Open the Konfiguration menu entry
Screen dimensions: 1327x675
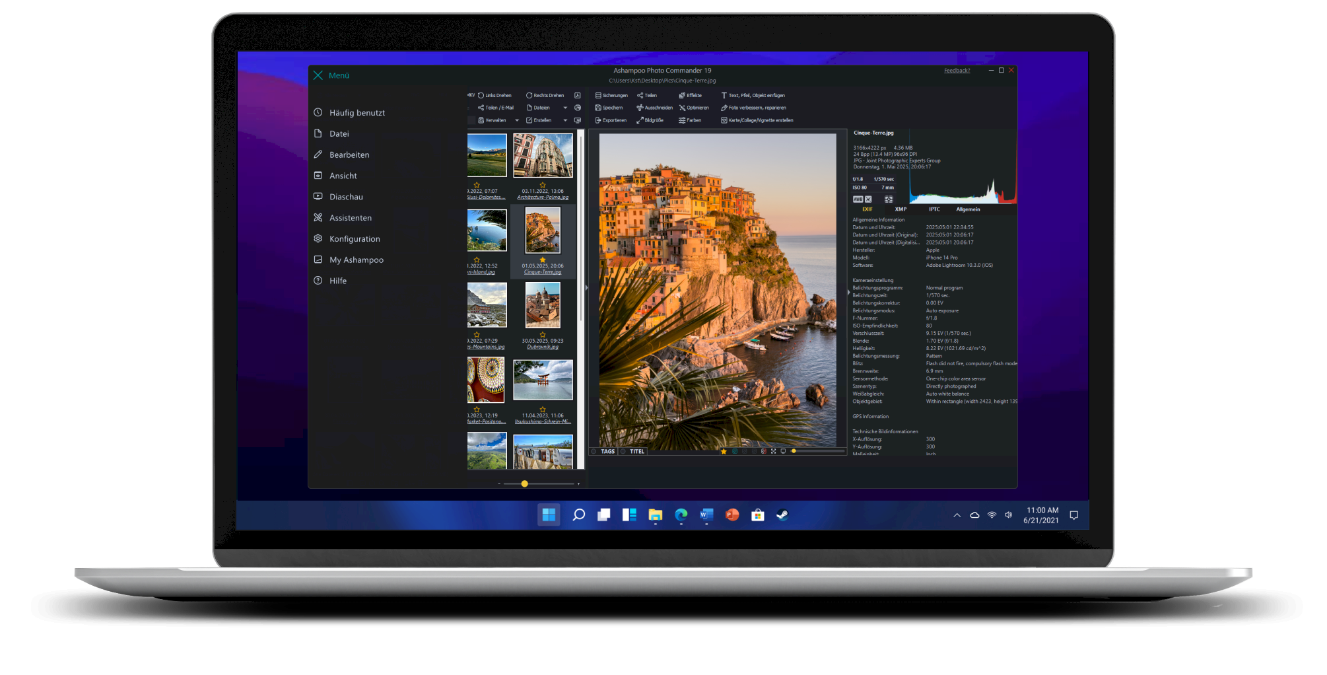pyautogui.click(x=347, y=239)
